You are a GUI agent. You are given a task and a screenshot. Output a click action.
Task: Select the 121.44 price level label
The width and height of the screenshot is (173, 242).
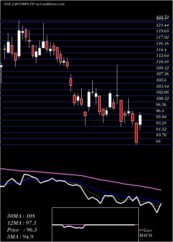[162, 25]
